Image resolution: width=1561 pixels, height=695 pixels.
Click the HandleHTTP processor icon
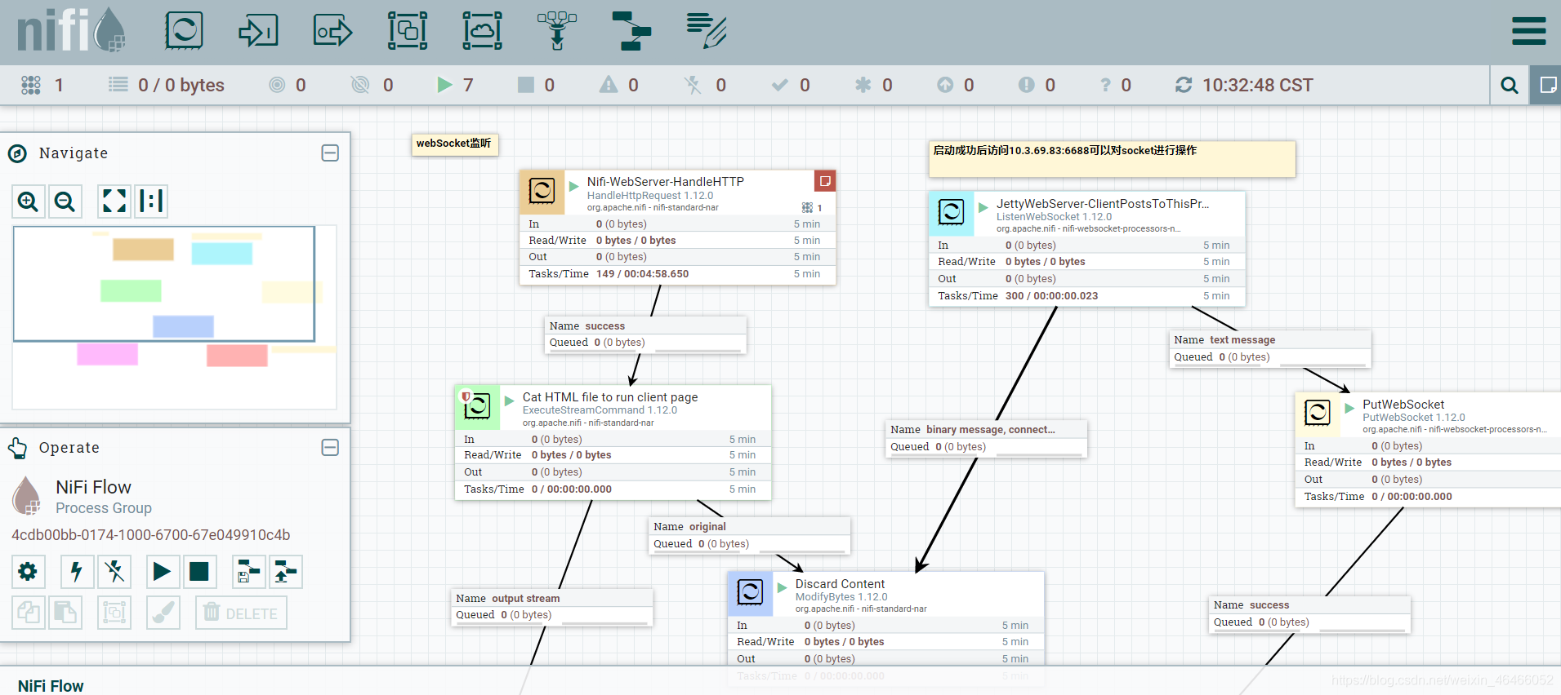coord(542,192)
